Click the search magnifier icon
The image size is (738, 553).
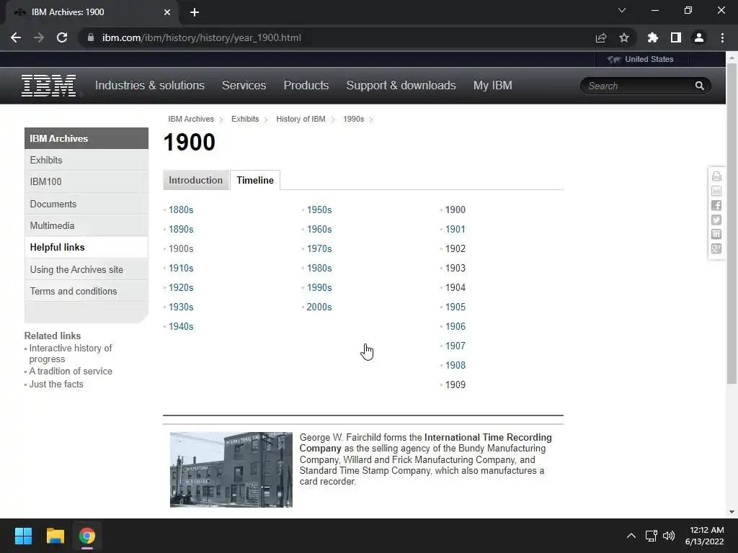699,86
